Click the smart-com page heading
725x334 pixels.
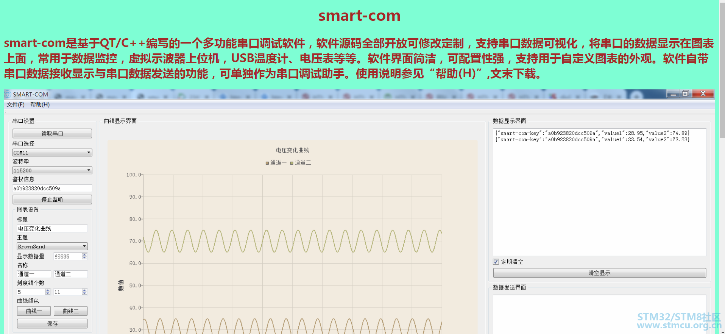pyautogui.click(x=359, y=16)
